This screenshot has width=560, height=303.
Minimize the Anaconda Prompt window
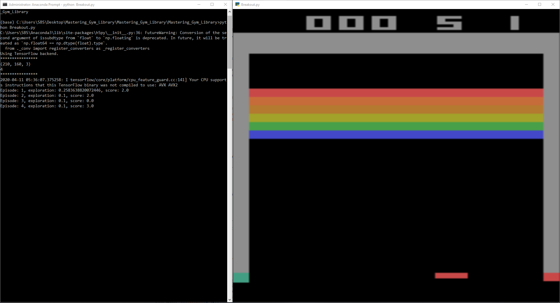pyautogui.click(x=199, y=4)
